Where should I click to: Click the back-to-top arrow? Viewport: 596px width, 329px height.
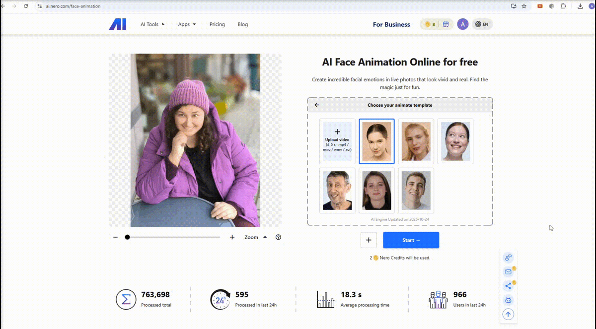508,314
